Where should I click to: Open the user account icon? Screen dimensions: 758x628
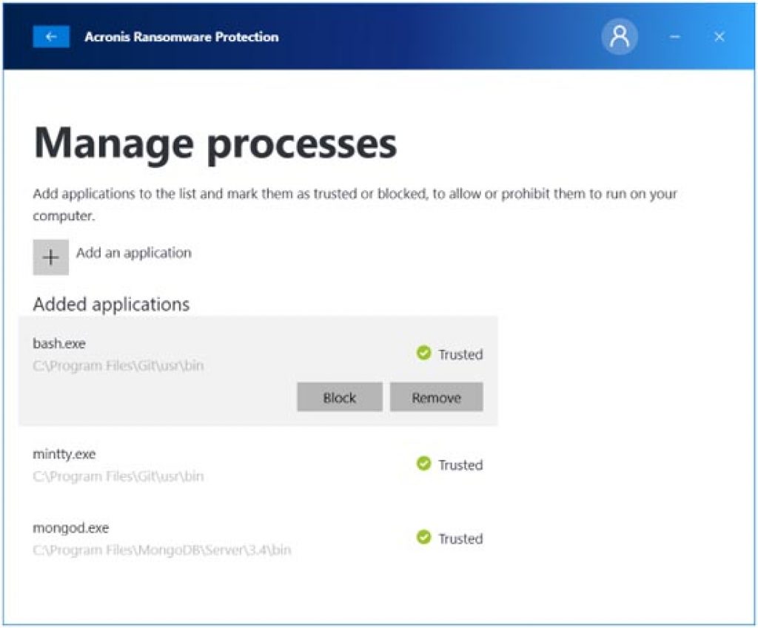tap(619, 36)
